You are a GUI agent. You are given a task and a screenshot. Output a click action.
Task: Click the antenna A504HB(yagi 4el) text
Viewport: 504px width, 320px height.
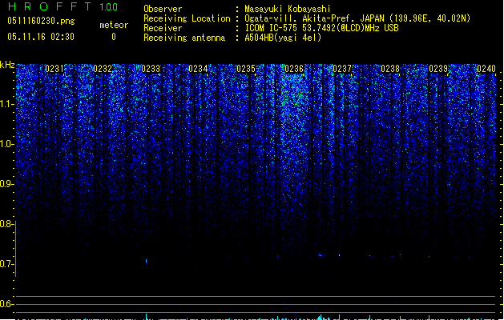point(283,38)
